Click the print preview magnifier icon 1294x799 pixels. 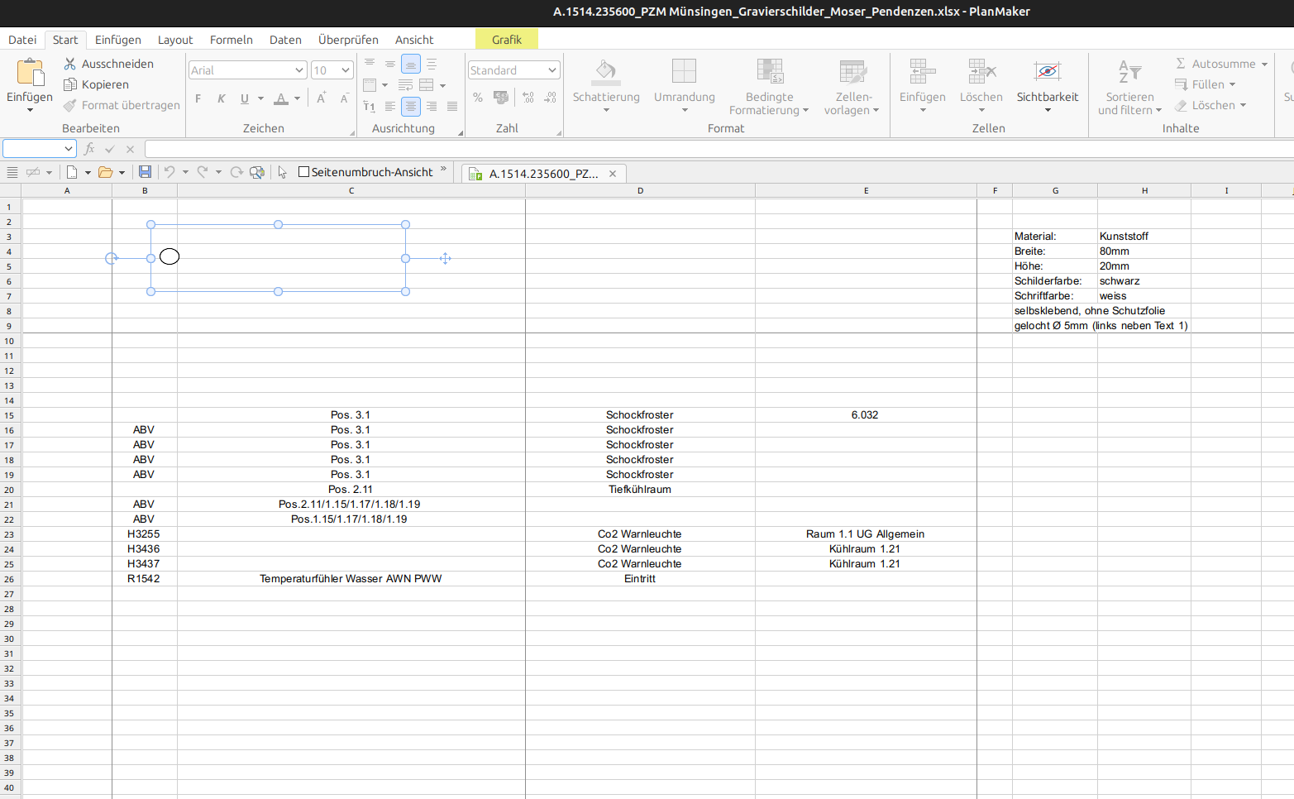pyautogui.click(x=257, y=172)
